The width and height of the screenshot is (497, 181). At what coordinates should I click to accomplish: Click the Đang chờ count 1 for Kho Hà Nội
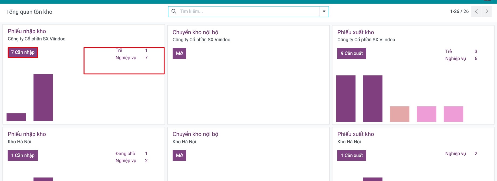(146, 154)
